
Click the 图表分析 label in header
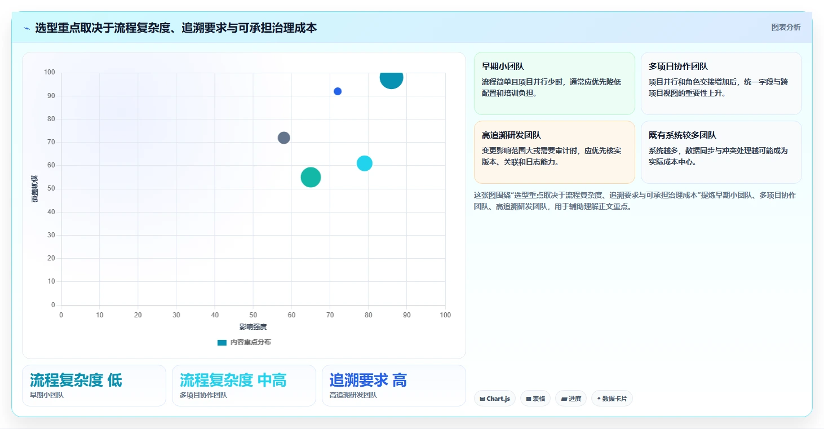pyautogui.click(x=786, y=27)
